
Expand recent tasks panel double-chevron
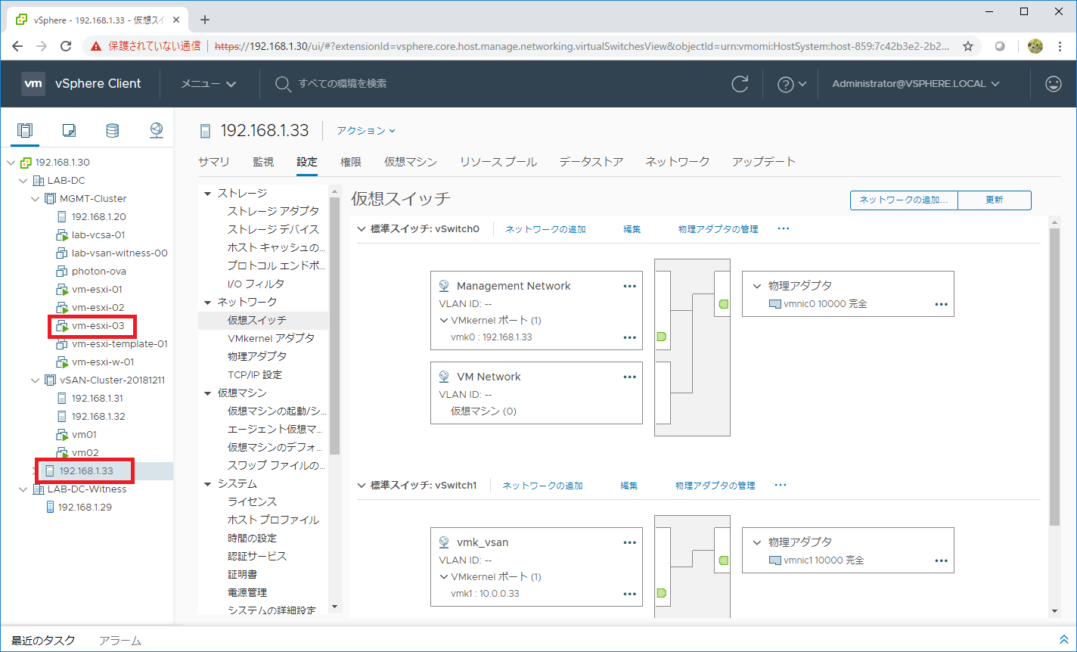(x=1063, y=640)
